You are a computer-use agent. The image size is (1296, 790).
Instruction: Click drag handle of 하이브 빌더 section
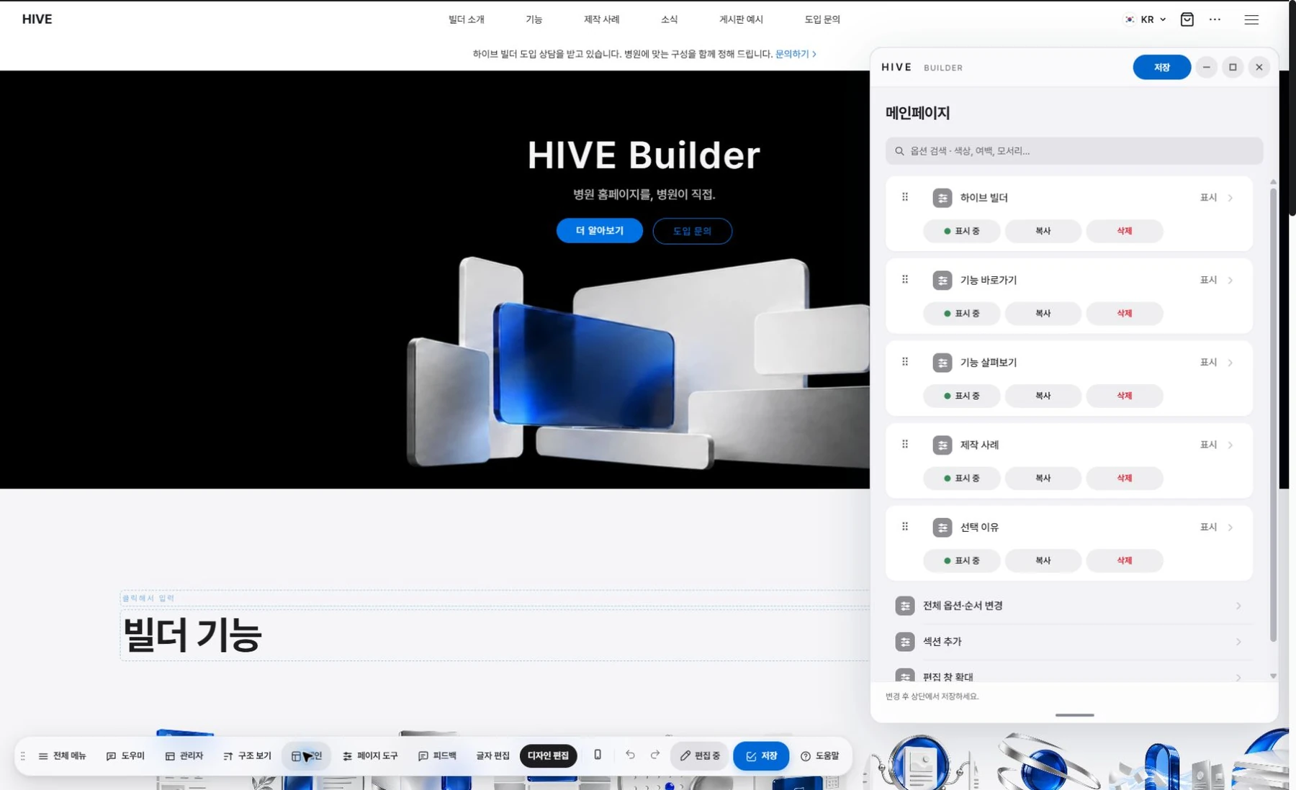[x=905, y=197]
